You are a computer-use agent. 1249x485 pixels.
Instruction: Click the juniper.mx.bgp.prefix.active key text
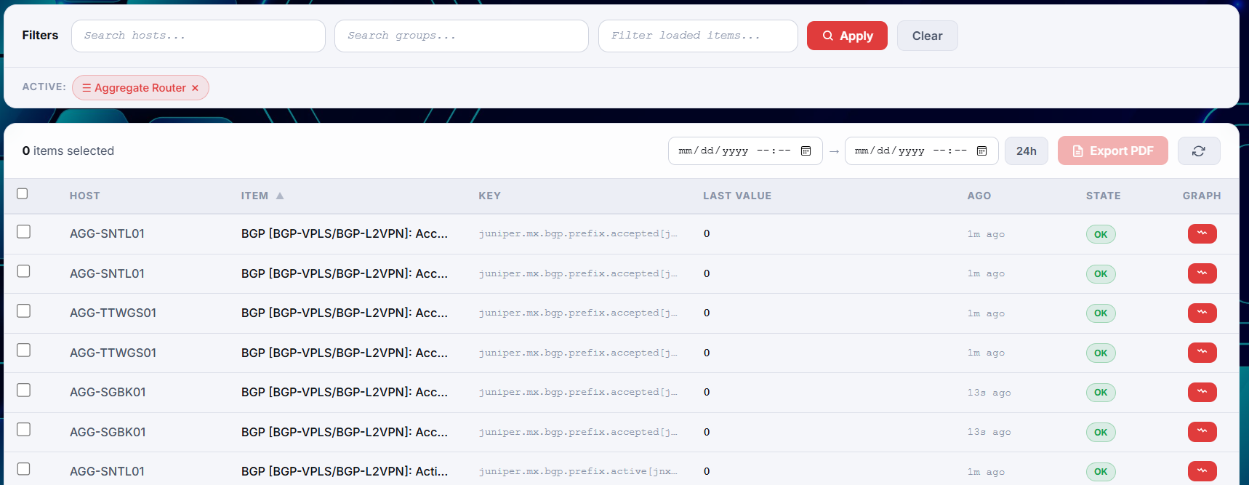click(x=578, y=471)
